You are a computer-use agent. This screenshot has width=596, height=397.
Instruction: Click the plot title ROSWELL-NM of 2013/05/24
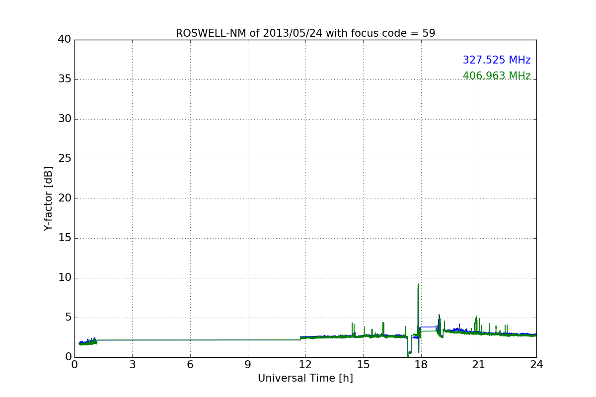tap(305, 33)
